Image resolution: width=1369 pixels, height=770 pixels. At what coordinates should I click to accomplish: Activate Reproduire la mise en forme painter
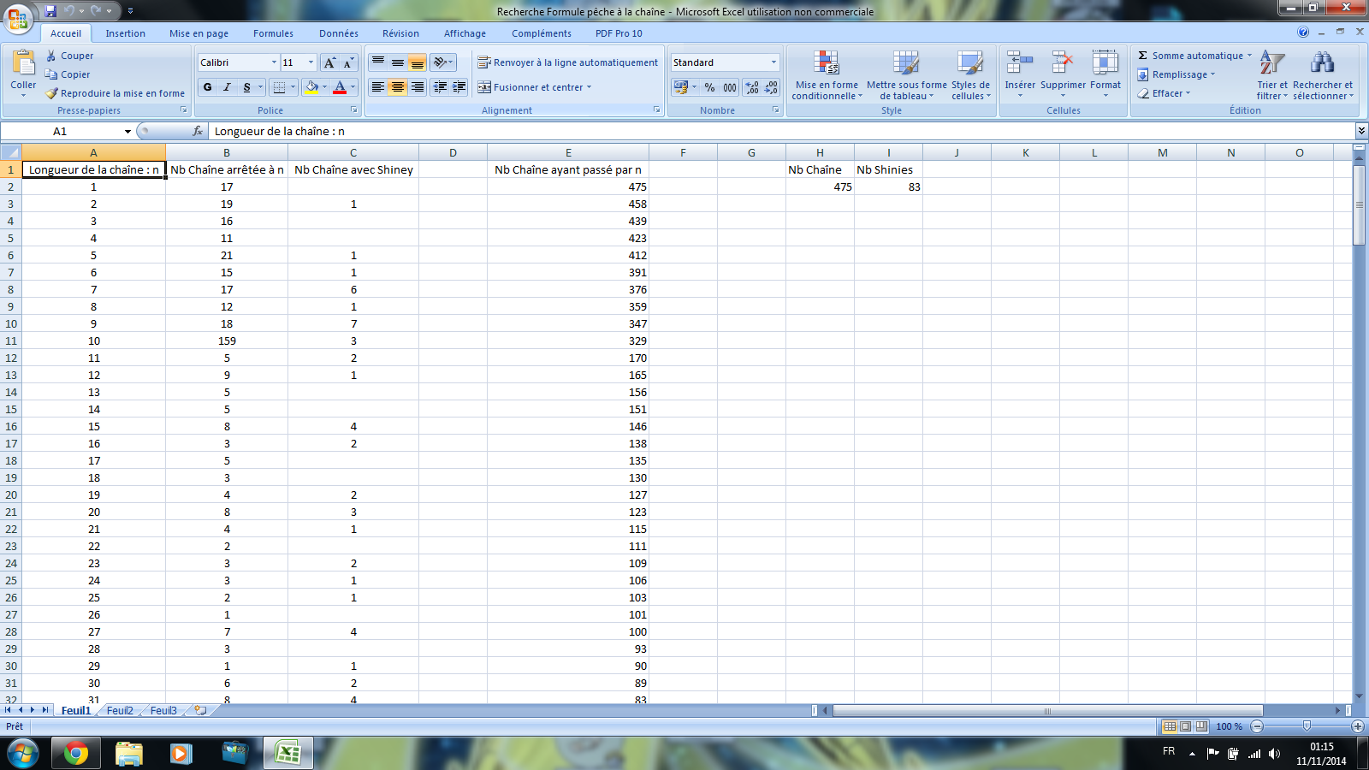click(115, 93)
